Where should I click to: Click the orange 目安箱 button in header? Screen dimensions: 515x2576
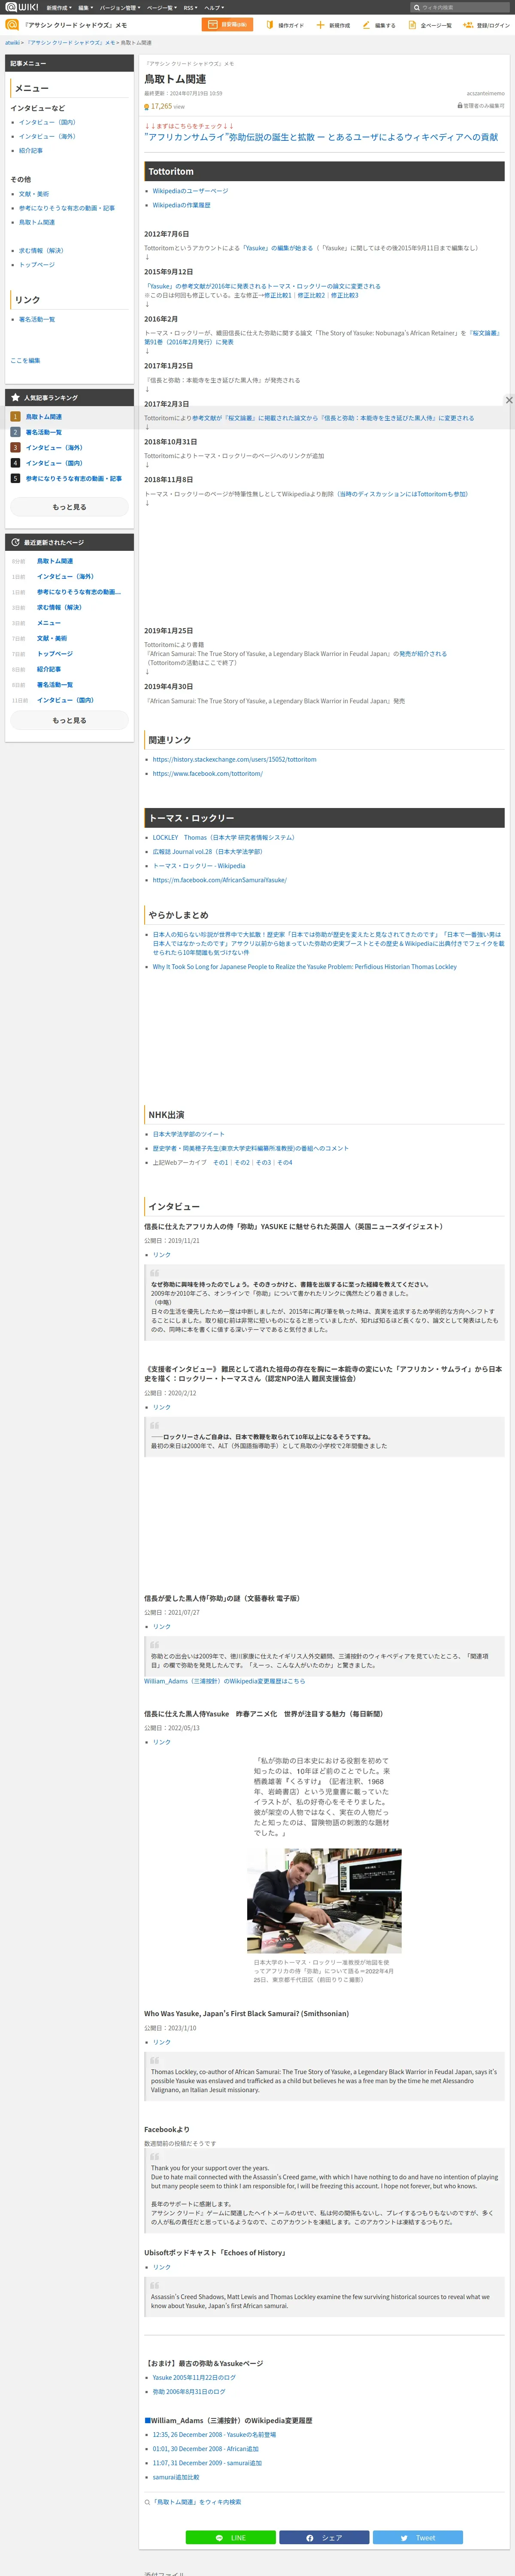(x=227, y=25)
